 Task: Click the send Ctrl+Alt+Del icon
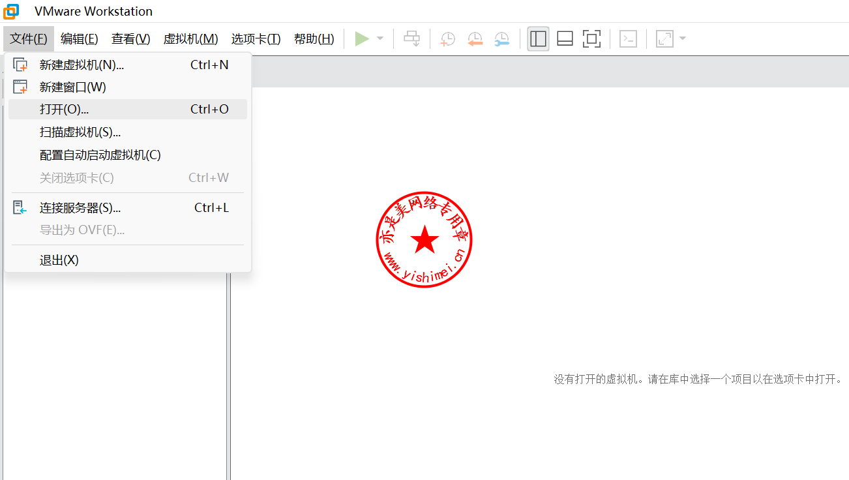[412, 39]
